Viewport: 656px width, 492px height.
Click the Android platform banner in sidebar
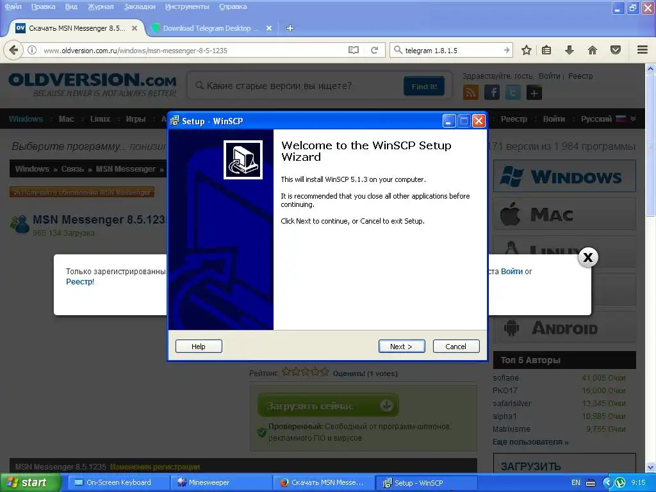(x=564, y=328)
